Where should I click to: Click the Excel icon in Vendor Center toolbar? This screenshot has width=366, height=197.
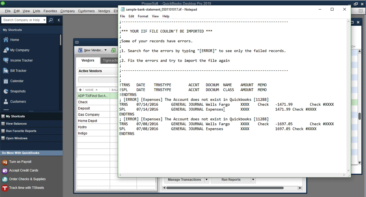tap(113, 50)
